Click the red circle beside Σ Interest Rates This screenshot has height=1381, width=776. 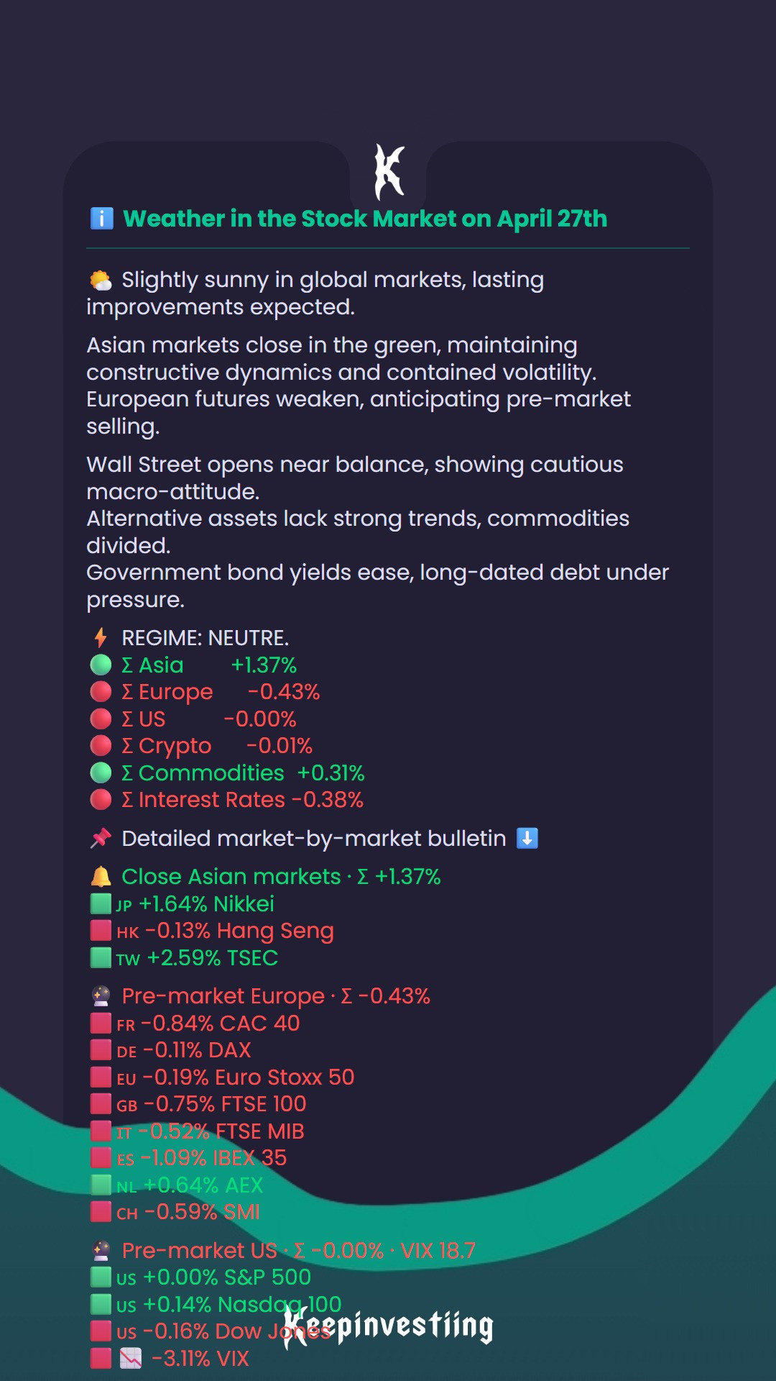(101, 799)
